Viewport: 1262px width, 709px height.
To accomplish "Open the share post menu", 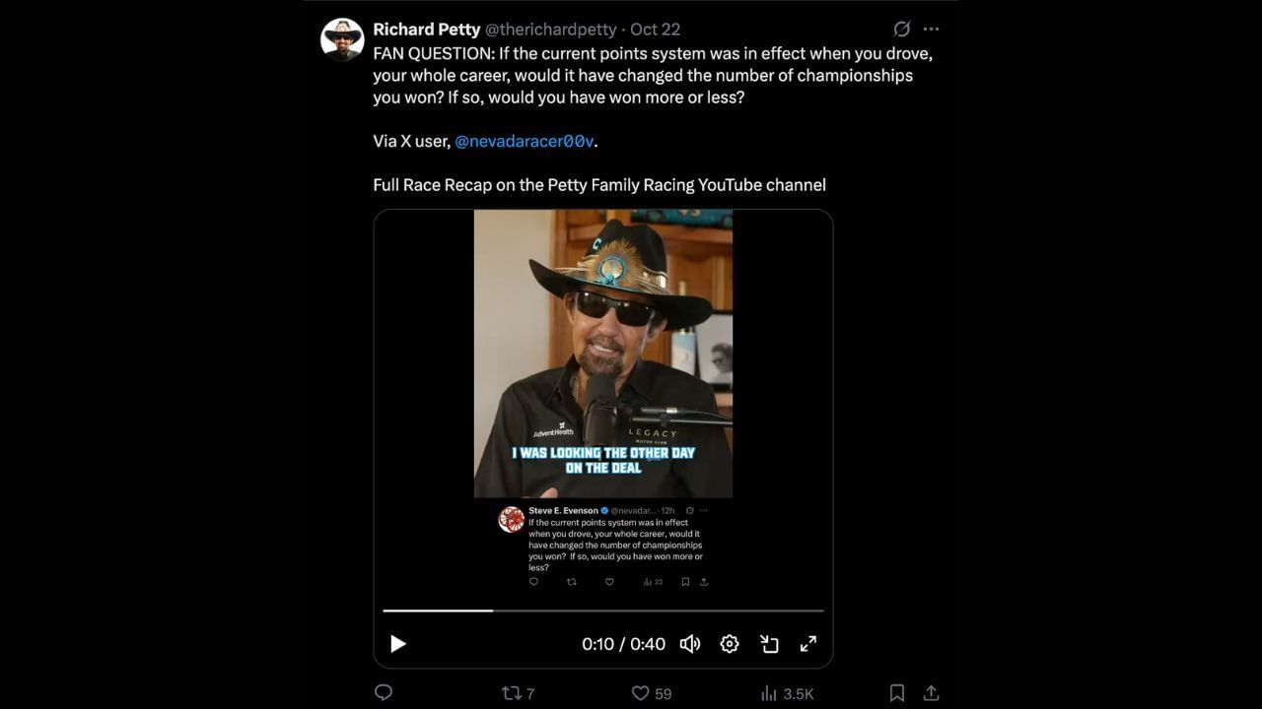I will pyautogui.click(x=931, y=693).
